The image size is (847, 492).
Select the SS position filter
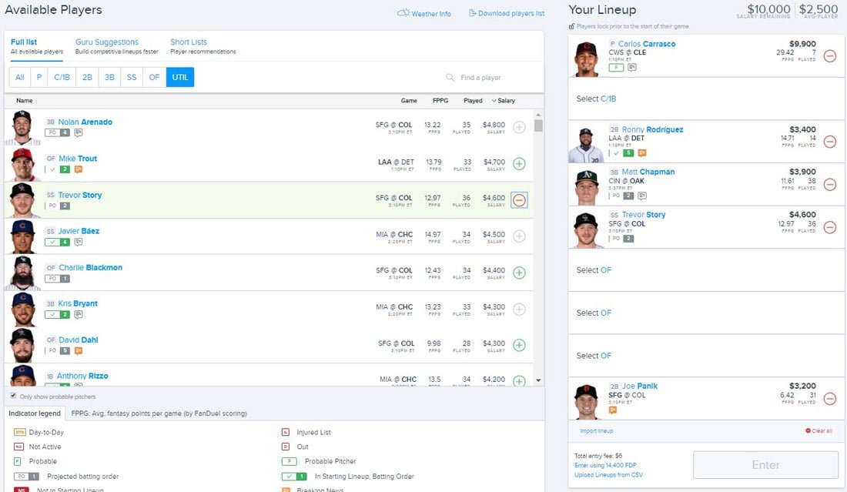click(131, 77)
